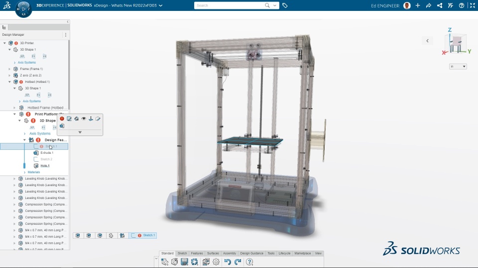
Task: Open the Assembly tab
Action: [230, 254]
